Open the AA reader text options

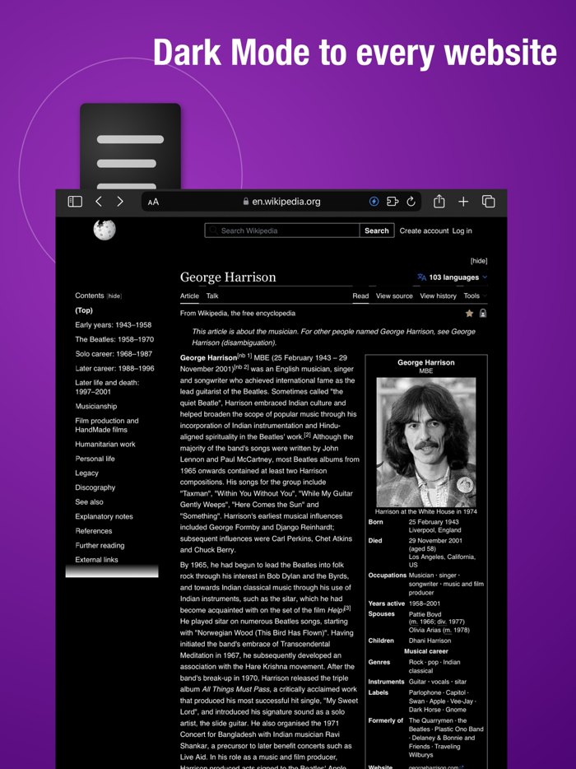click(x=153, y=202)
